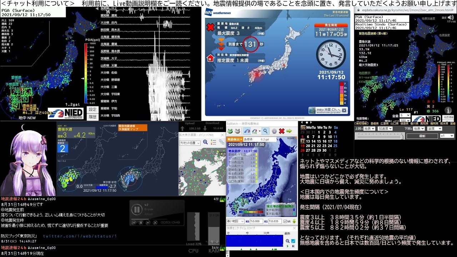The width and height of the screenshot is (457, 257).
Task: Click the magnifier search icon in EqWatch toolbar
Action: click(x=265, y=131)
